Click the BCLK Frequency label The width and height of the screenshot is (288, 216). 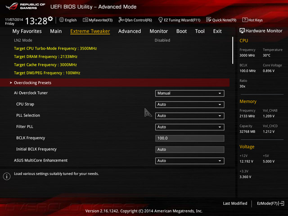[x=31, y=138]
